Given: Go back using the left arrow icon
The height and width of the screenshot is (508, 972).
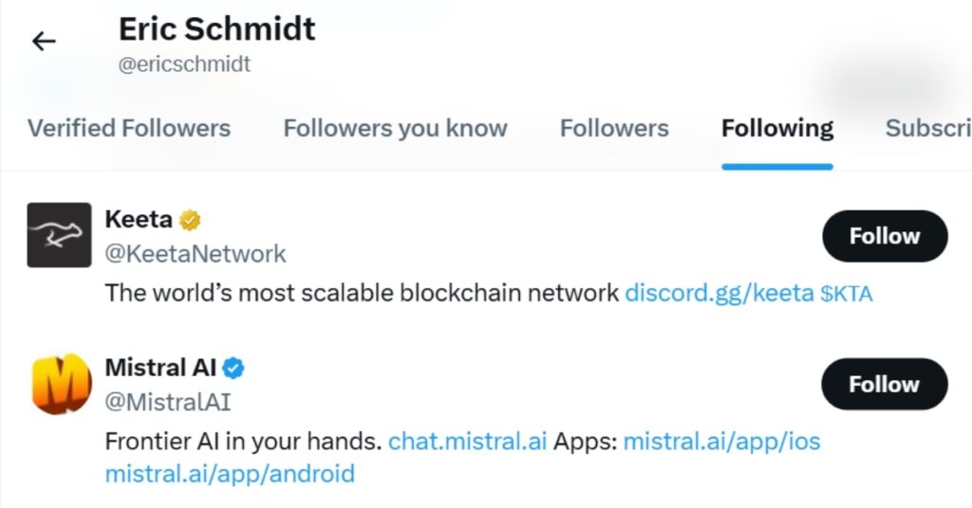Looking at the screenshot, I should pos(44,42).
